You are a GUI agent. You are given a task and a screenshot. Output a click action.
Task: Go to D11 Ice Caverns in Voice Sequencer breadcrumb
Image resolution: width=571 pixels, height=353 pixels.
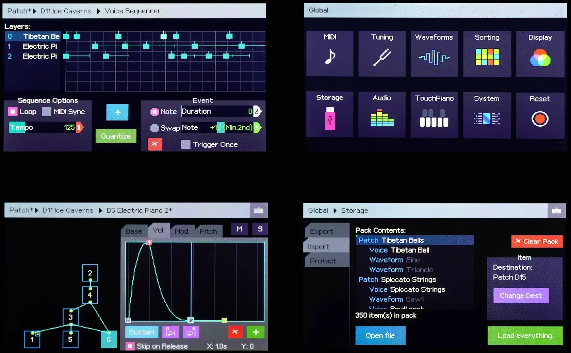tap(66, 11)
